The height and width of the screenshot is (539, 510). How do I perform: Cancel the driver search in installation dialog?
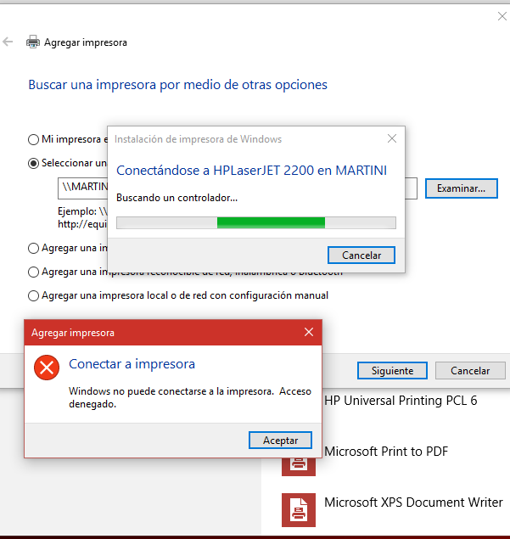pyautogui.click(x=361, y=255)
